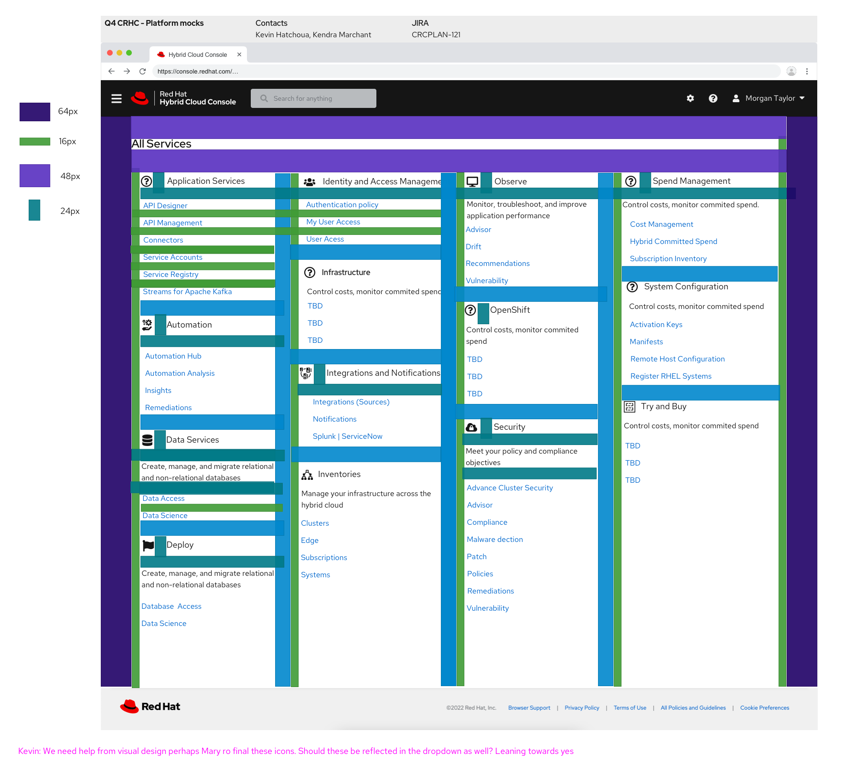Open the Splunk | ServiceNow link

point(348,436)
